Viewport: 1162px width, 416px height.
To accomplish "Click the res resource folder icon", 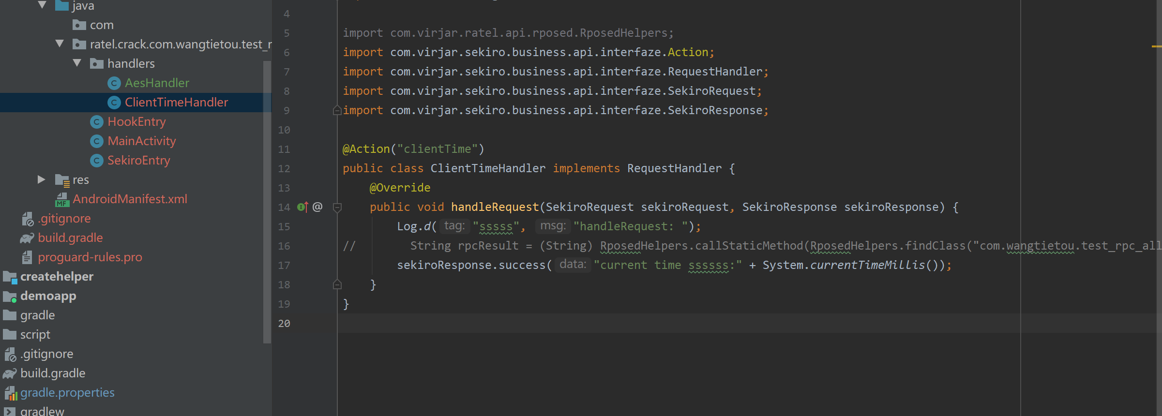I will point(62,180).
